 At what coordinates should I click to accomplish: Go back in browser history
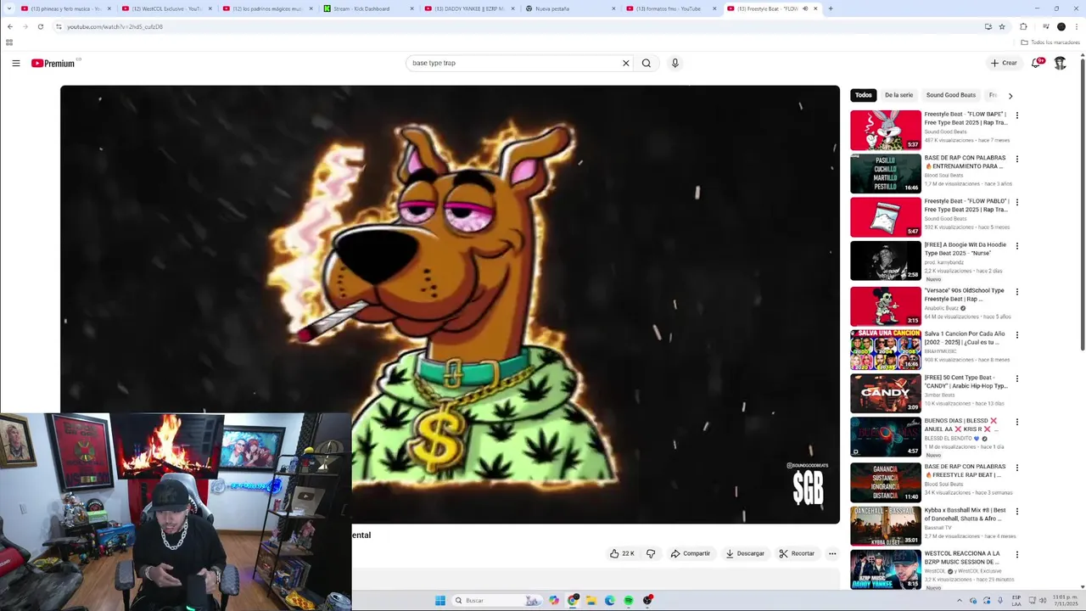pos(10,26)
